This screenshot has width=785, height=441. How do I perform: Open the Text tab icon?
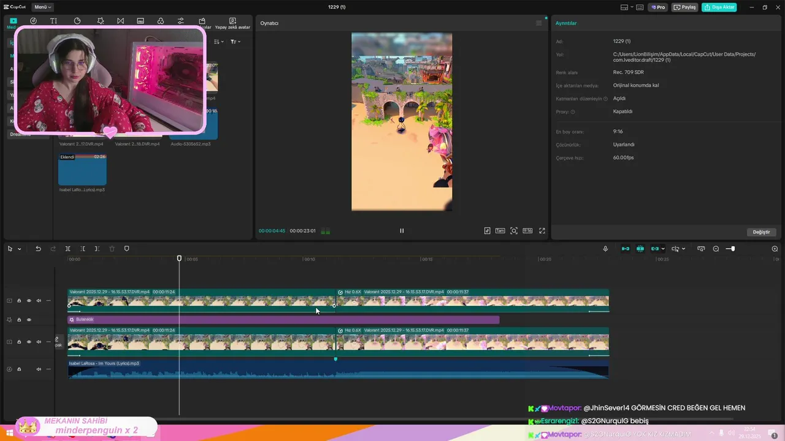(54, 21)
